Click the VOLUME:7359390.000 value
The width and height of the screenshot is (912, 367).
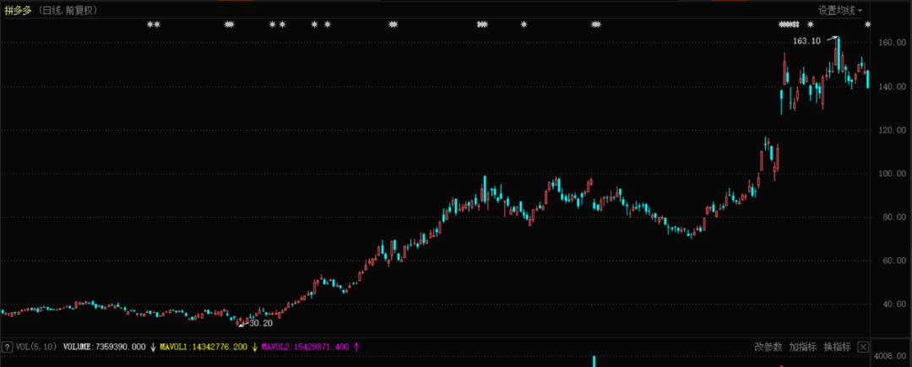click(104, 348)
